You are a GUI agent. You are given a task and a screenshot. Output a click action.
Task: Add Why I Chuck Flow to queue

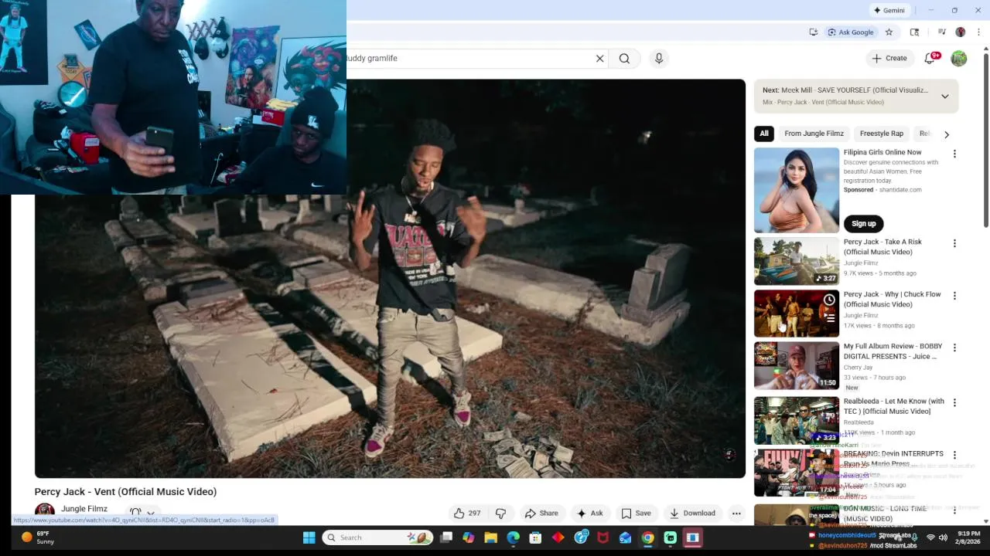[x=829, y=317]
